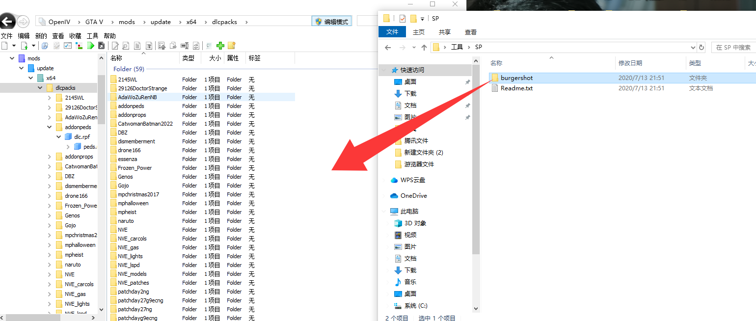Open the 收藏 menu in OpenIV
The image size is (756, 321).
pyautogui.click(x=75, y=36)
